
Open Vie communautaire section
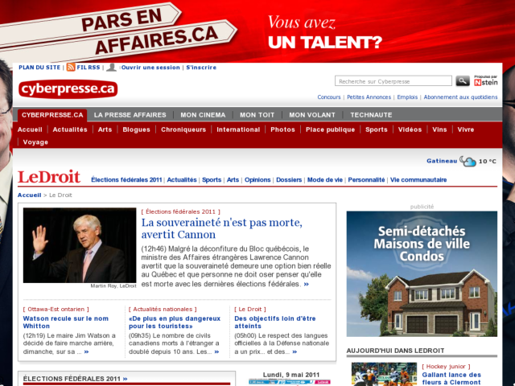point(418,180)
